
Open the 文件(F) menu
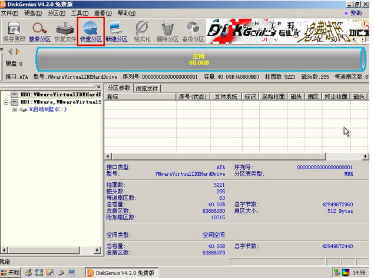tap(9, 13)
